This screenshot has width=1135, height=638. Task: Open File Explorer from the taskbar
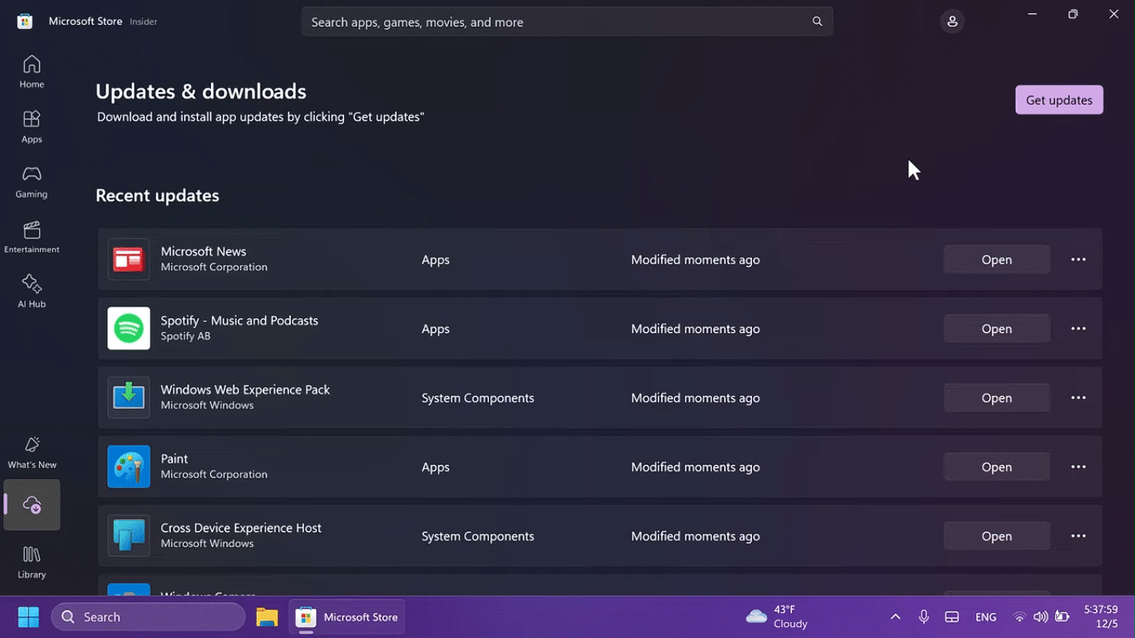pos(267,617)
